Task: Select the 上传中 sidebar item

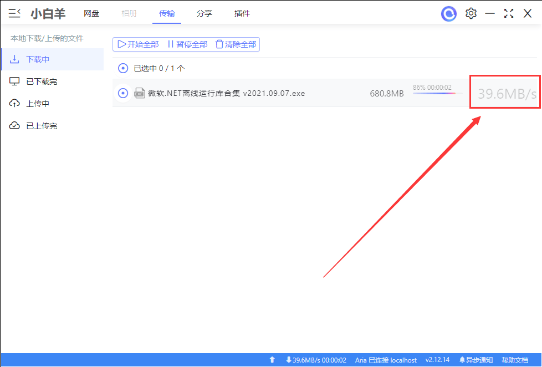Action: coord(53,104)
